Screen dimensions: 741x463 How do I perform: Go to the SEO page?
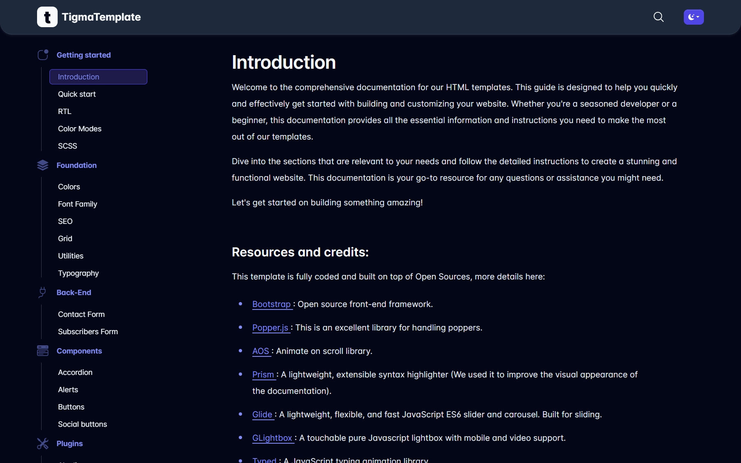pyautogui.click(x=65, y=221)
